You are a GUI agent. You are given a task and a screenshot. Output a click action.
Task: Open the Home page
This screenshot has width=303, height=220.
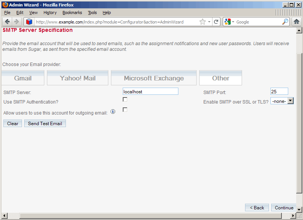tap(297, 22)
